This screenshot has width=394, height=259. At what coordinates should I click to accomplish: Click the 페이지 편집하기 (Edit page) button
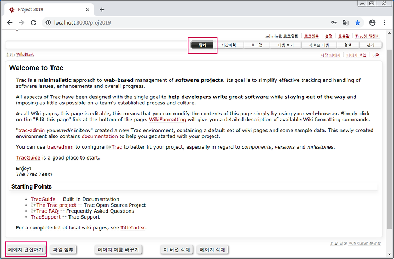click(25, 250)
